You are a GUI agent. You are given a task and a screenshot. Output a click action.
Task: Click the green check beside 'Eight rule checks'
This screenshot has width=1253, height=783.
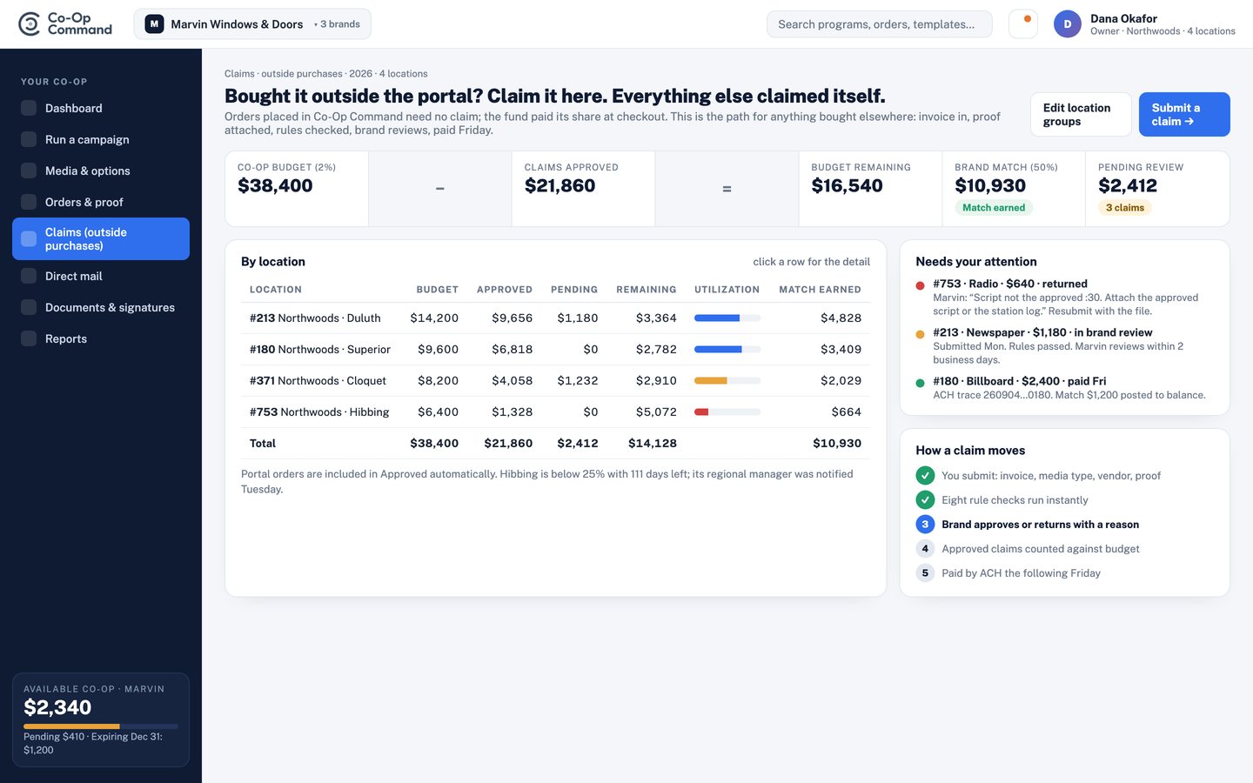point(925,500)
